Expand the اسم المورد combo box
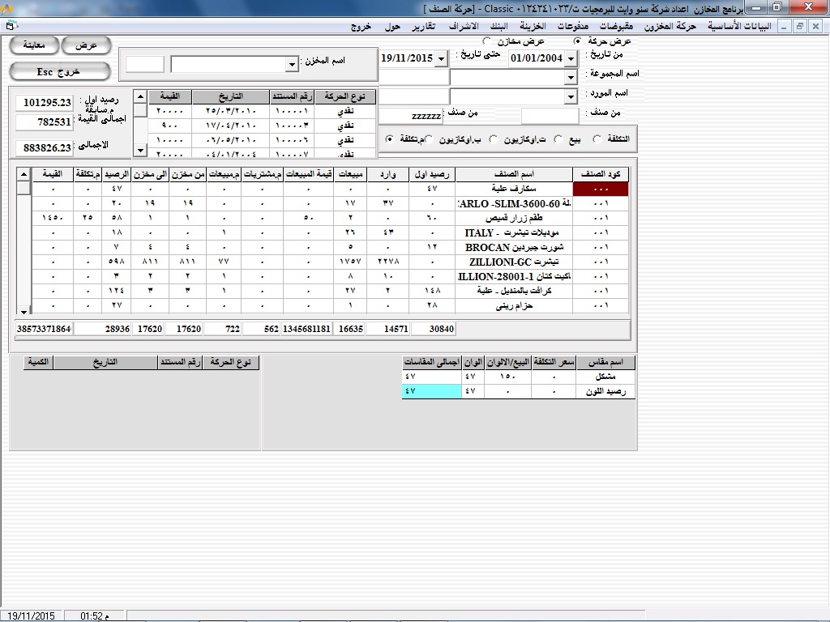The width and height of the screenshot is (830, 622). pyautogui.click(x=570, y=96)
